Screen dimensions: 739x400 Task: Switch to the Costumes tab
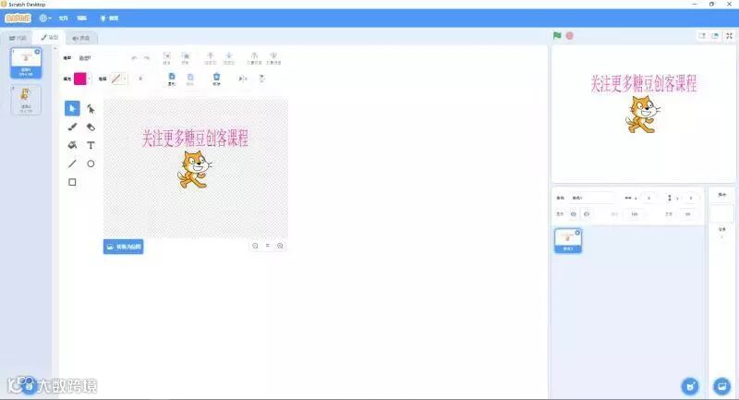coord(50,37)
